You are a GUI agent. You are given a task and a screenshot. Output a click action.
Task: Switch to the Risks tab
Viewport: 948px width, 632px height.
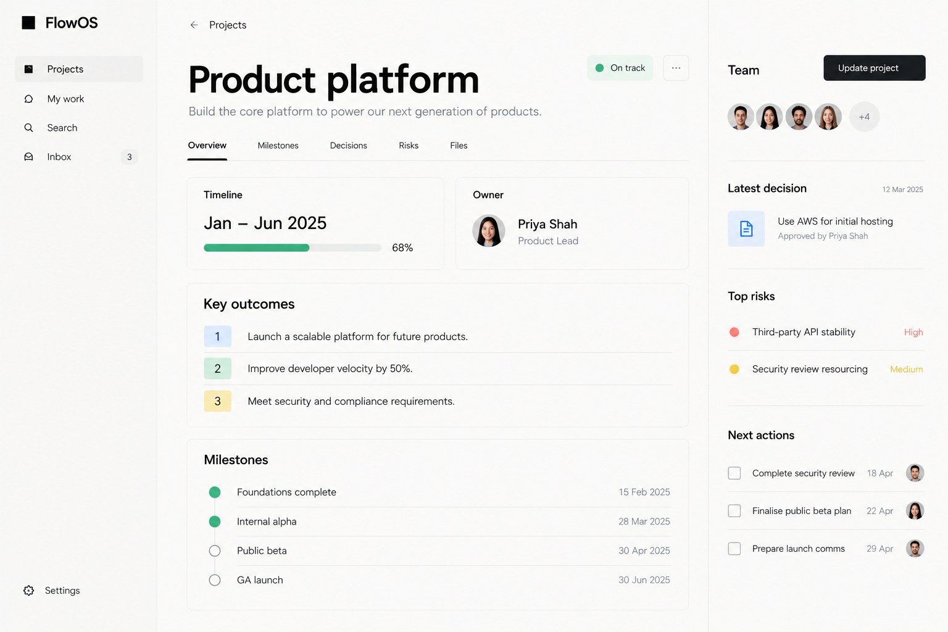click(409, 146)
